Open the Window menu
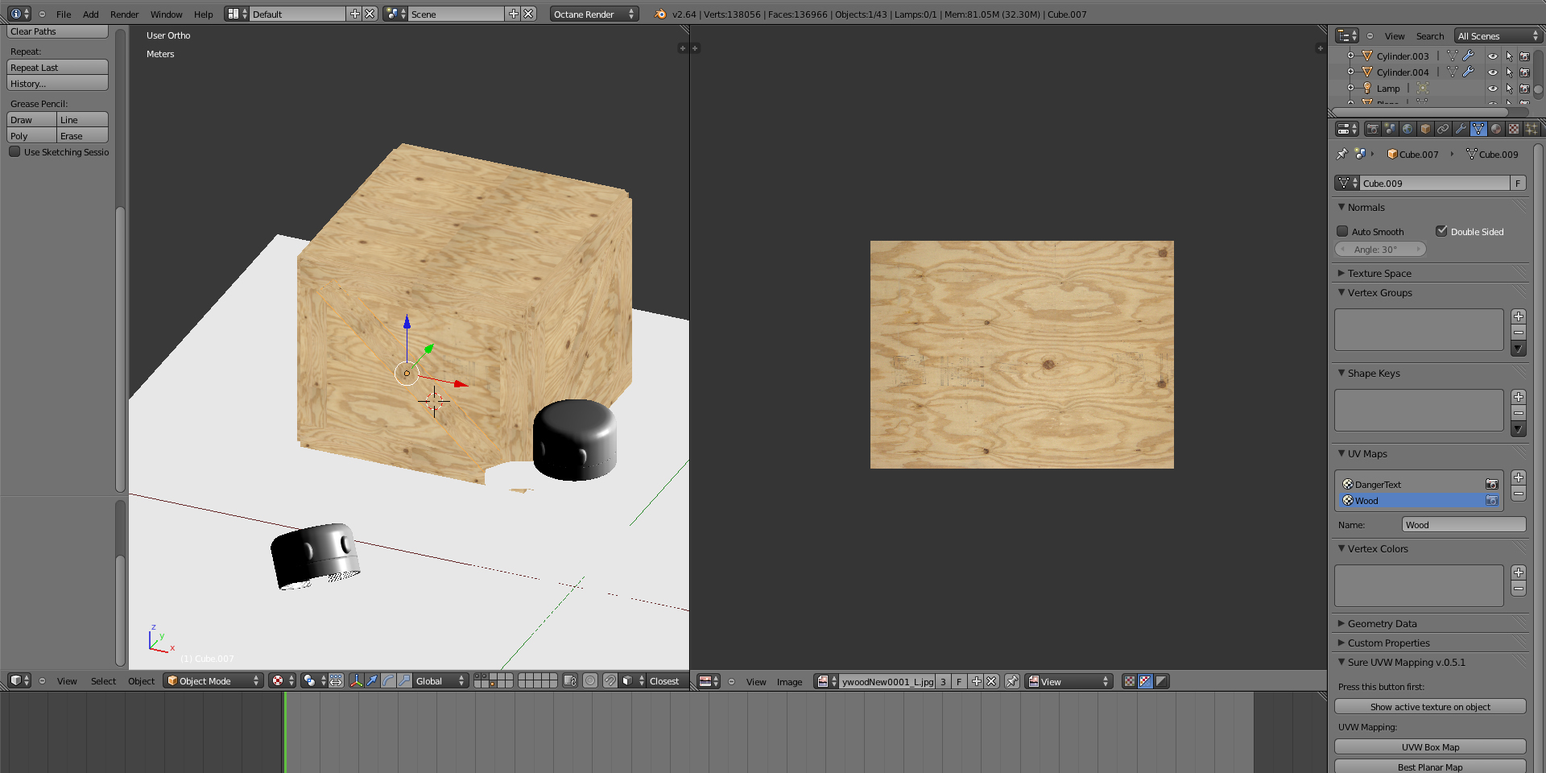Viewport: 1546px width, 773px height. coord(167,14)
